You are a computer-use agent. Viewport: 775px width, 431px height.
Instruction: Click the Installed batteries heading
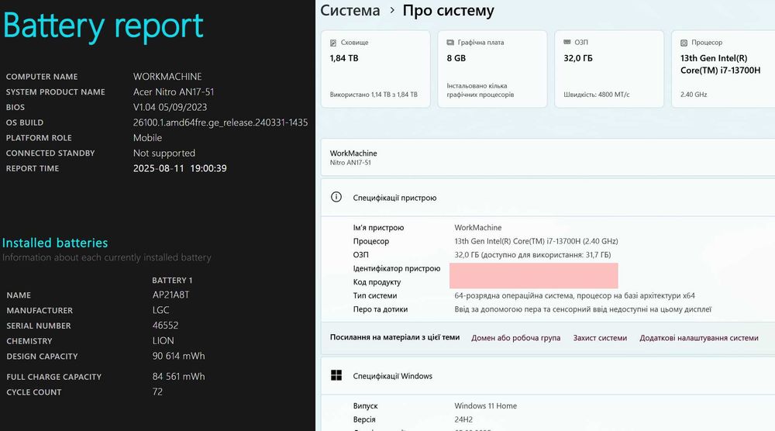click(55, 243)
